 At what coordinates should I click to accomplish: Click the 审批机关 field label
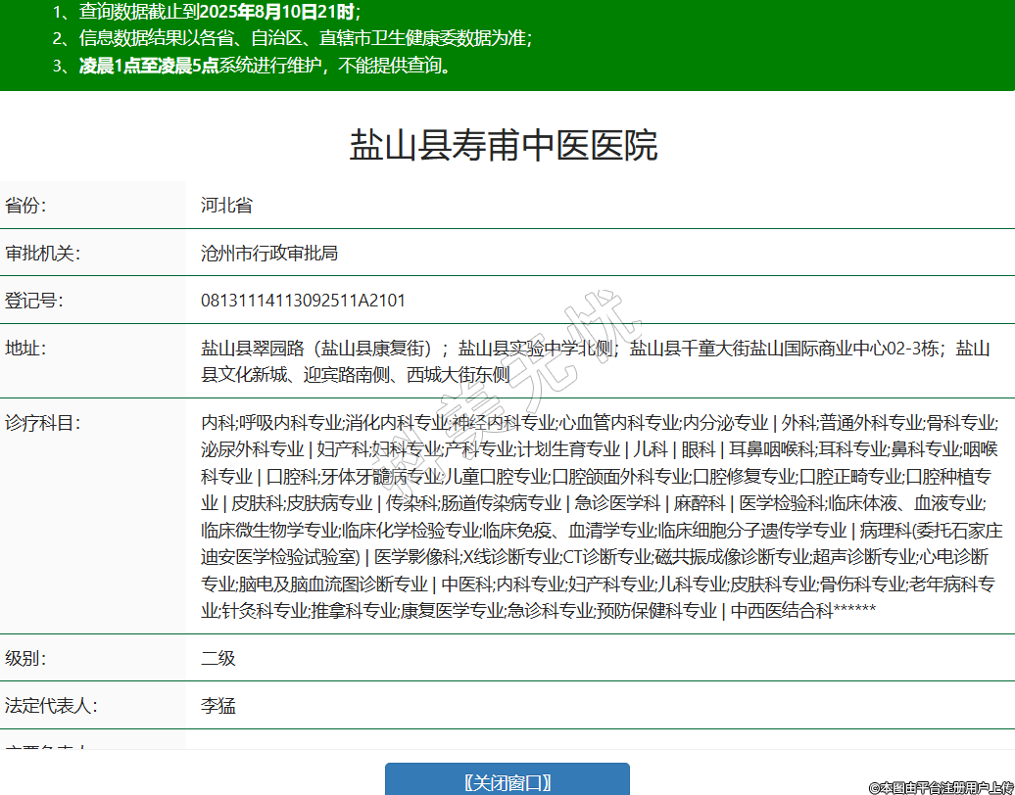42,253
